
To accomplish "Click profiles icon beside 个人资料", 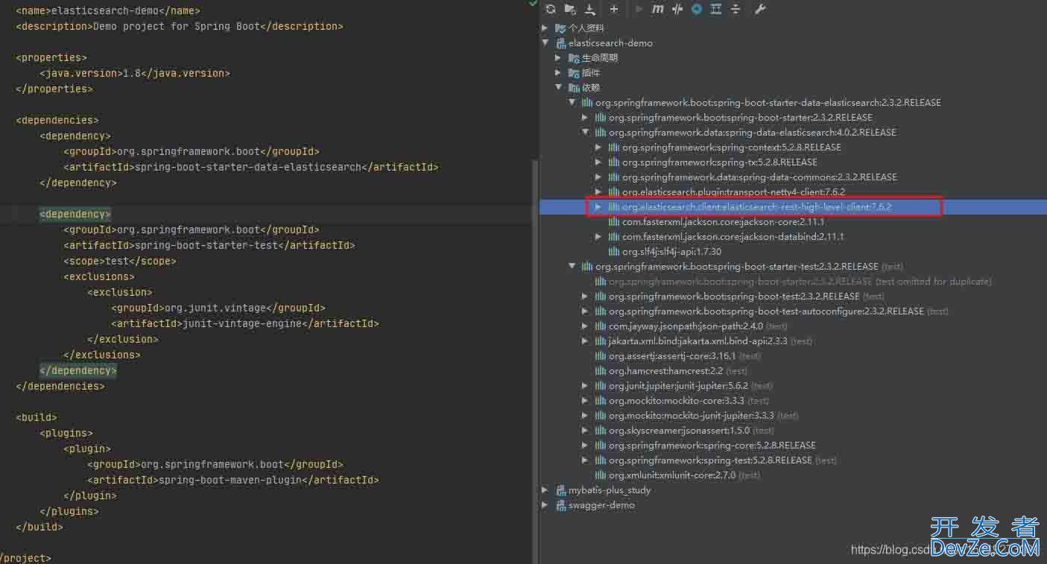I will point(560,28).
